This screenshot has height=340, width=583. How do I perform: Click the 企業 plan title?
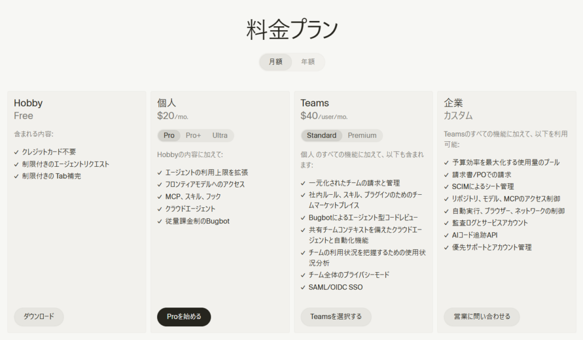453,103
